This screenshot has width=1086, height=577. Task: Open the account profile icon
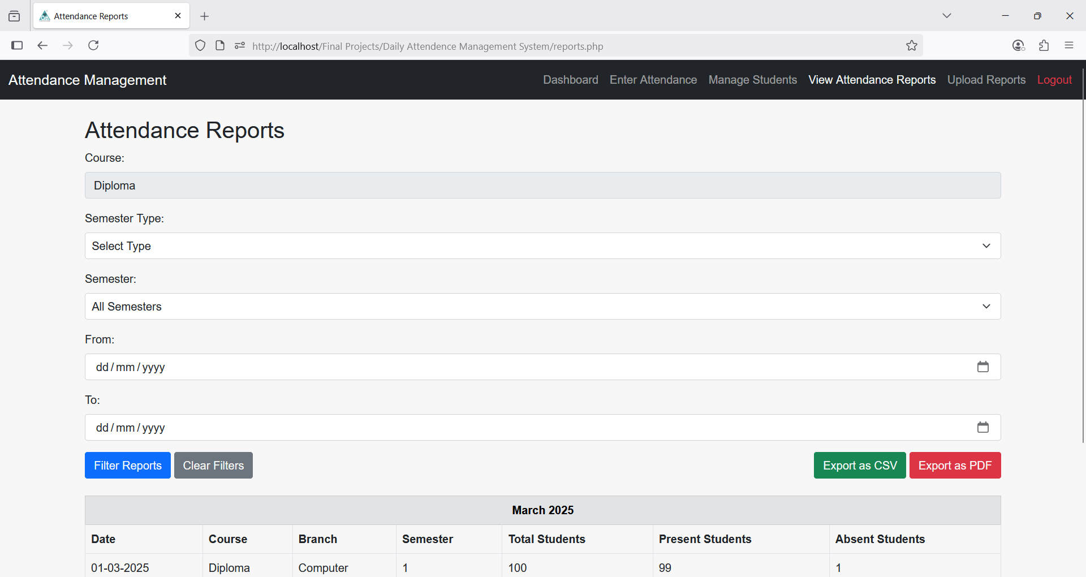click(x=1018, y=45)
